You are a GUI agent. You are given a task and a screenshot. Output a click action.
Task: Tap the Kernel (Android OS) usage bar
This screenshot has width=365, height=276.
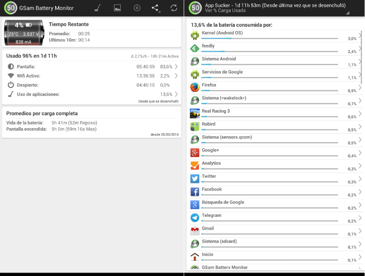(x=270, y=39)
